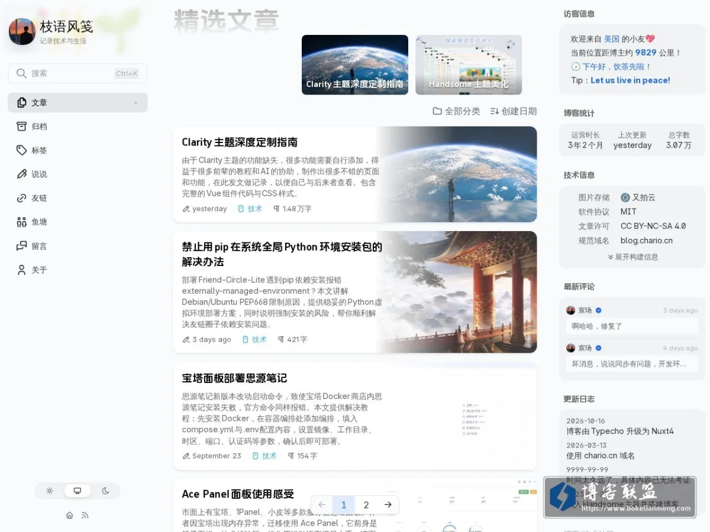The image size is (710, 532).
Task: Click the 关于 person icon
Action: click(x=22, y=270)
